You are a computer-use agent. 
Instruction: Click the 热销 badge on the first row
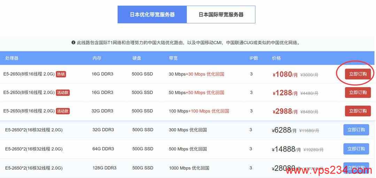(x=61, y=74)
